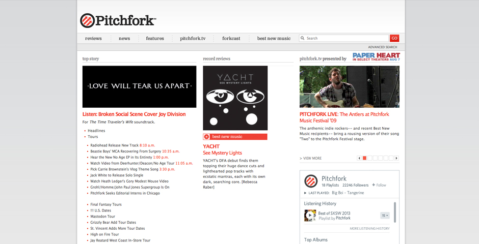Click the red best new music banner
The width and height of the screenshot is (479, 244).
pos(235,137)
